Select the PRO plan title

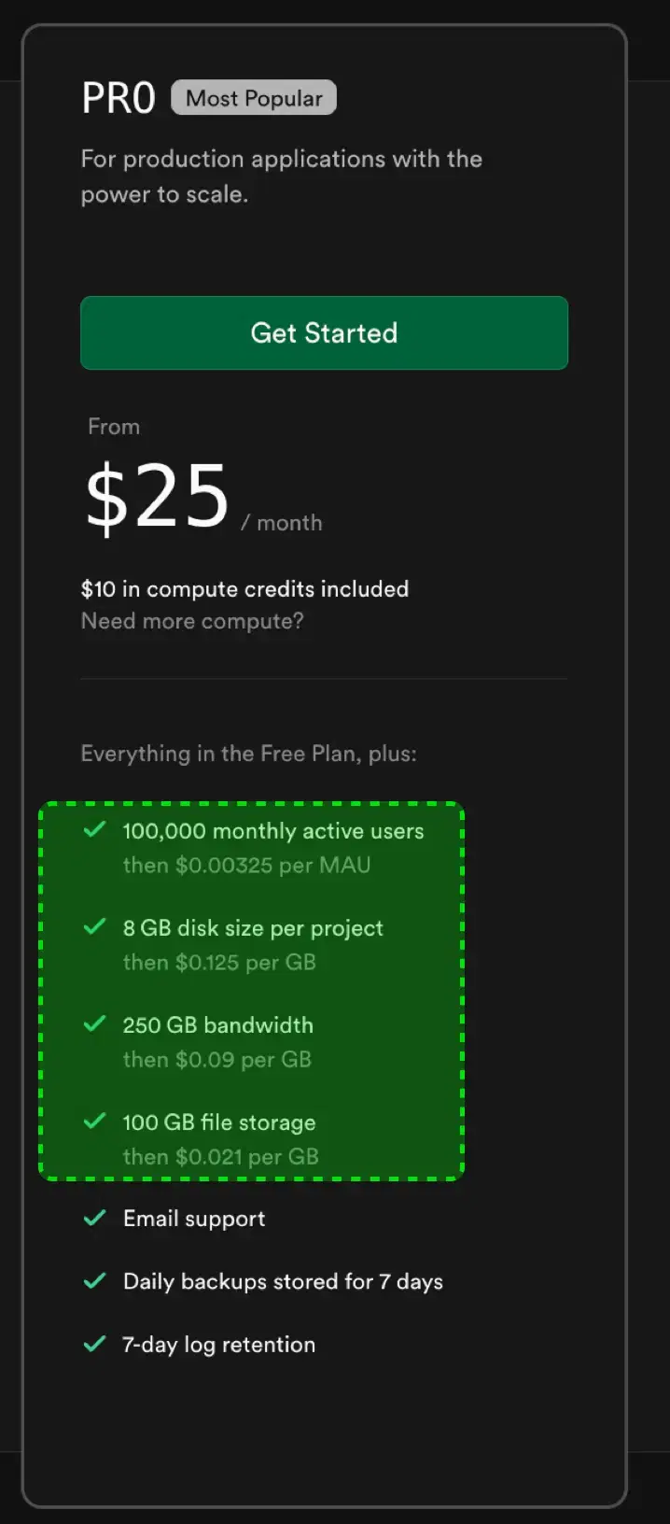[119, 98]
